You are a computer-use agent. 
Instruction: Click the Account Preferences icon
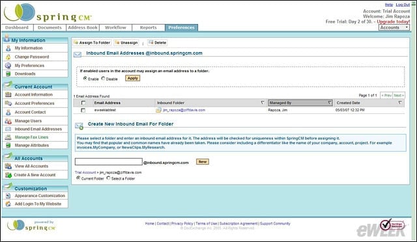pos(8,103)
